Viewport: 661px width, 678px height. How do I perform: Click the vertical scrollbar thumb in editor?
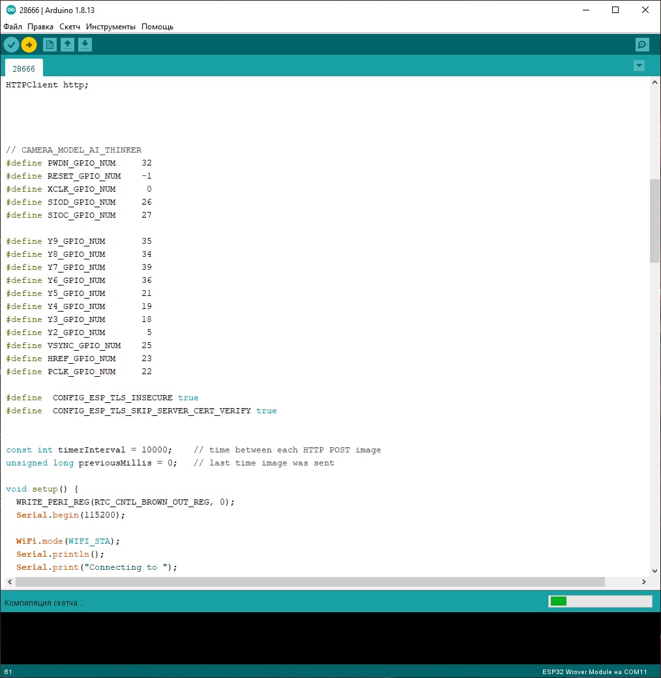coord(654,220)
